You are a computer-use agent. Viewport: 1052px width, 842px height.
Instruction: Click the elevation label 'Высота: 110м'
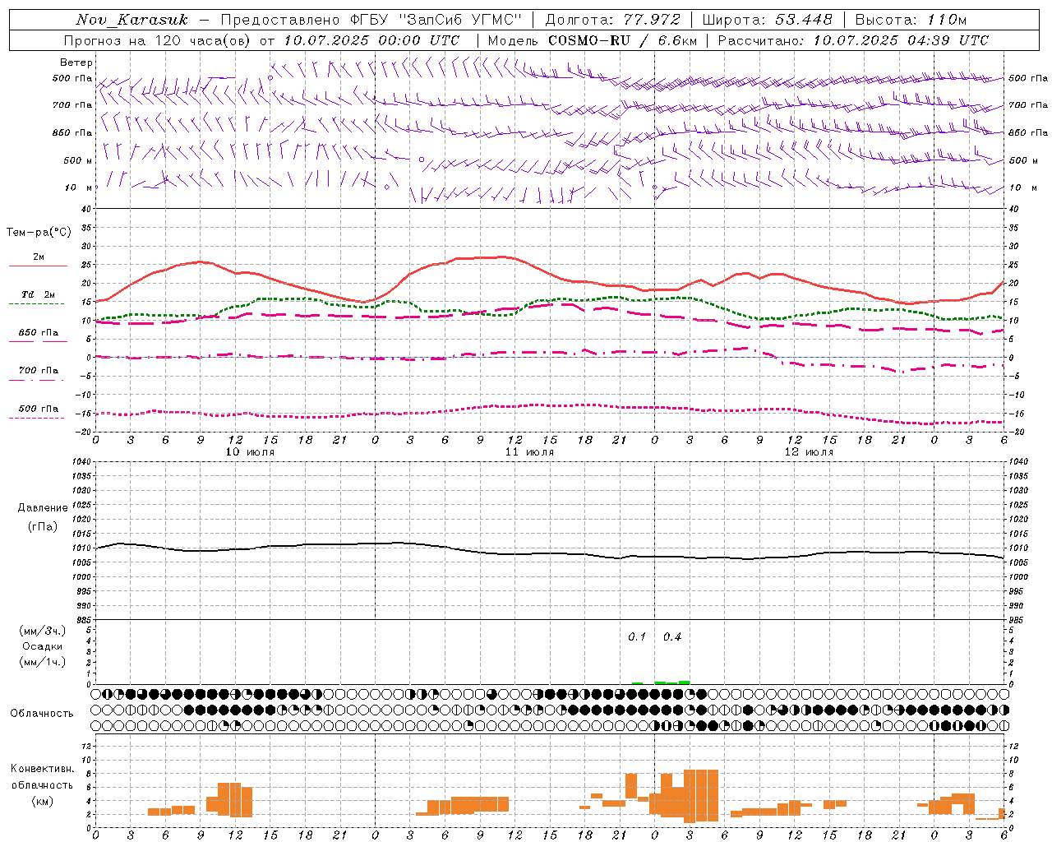[911, 20]
